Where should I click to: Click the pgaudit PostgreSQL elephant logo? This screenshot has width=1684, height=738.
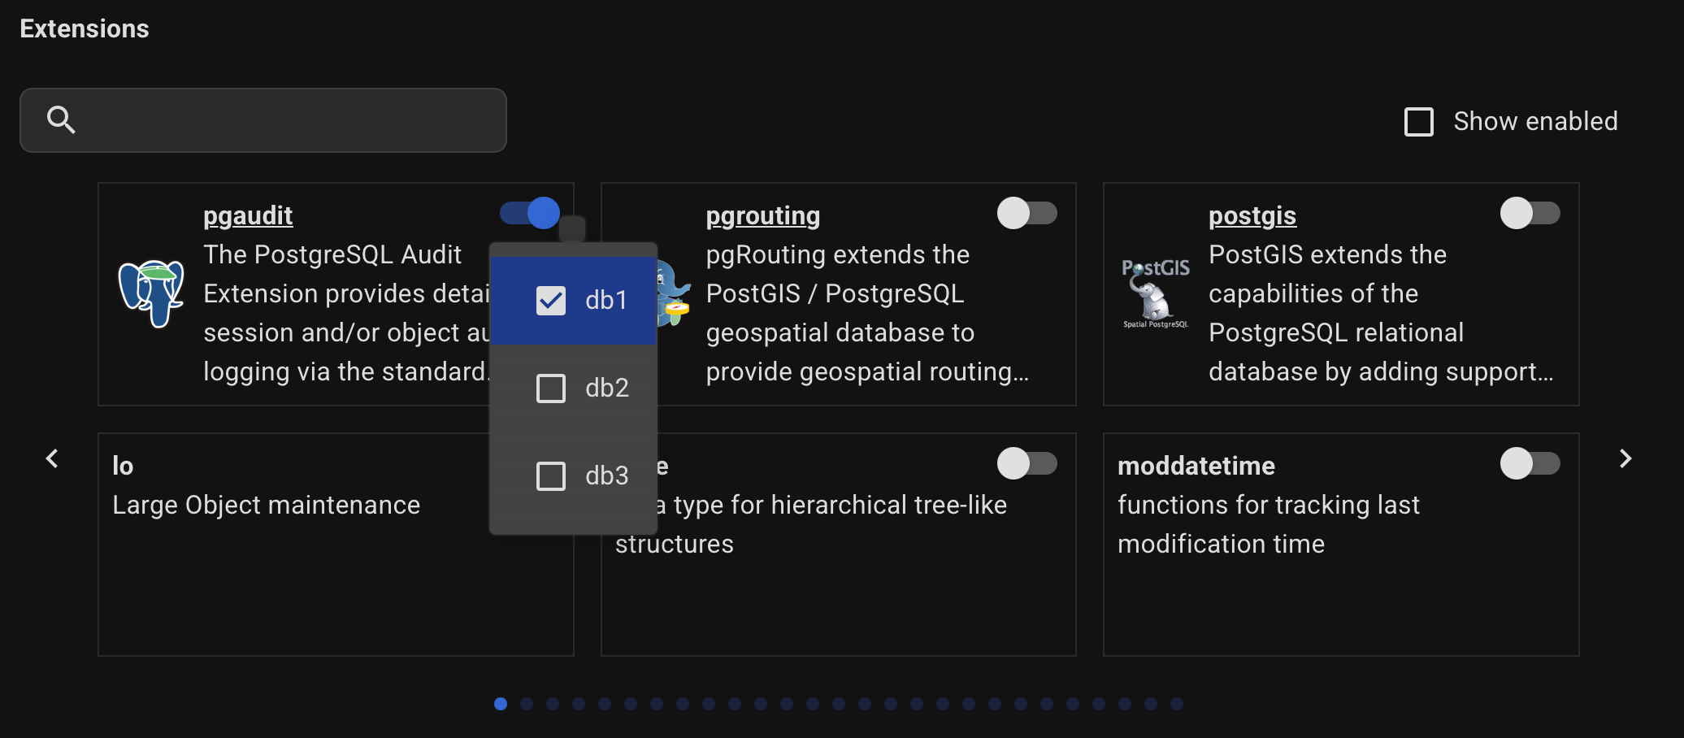click(x=151, y=293)
